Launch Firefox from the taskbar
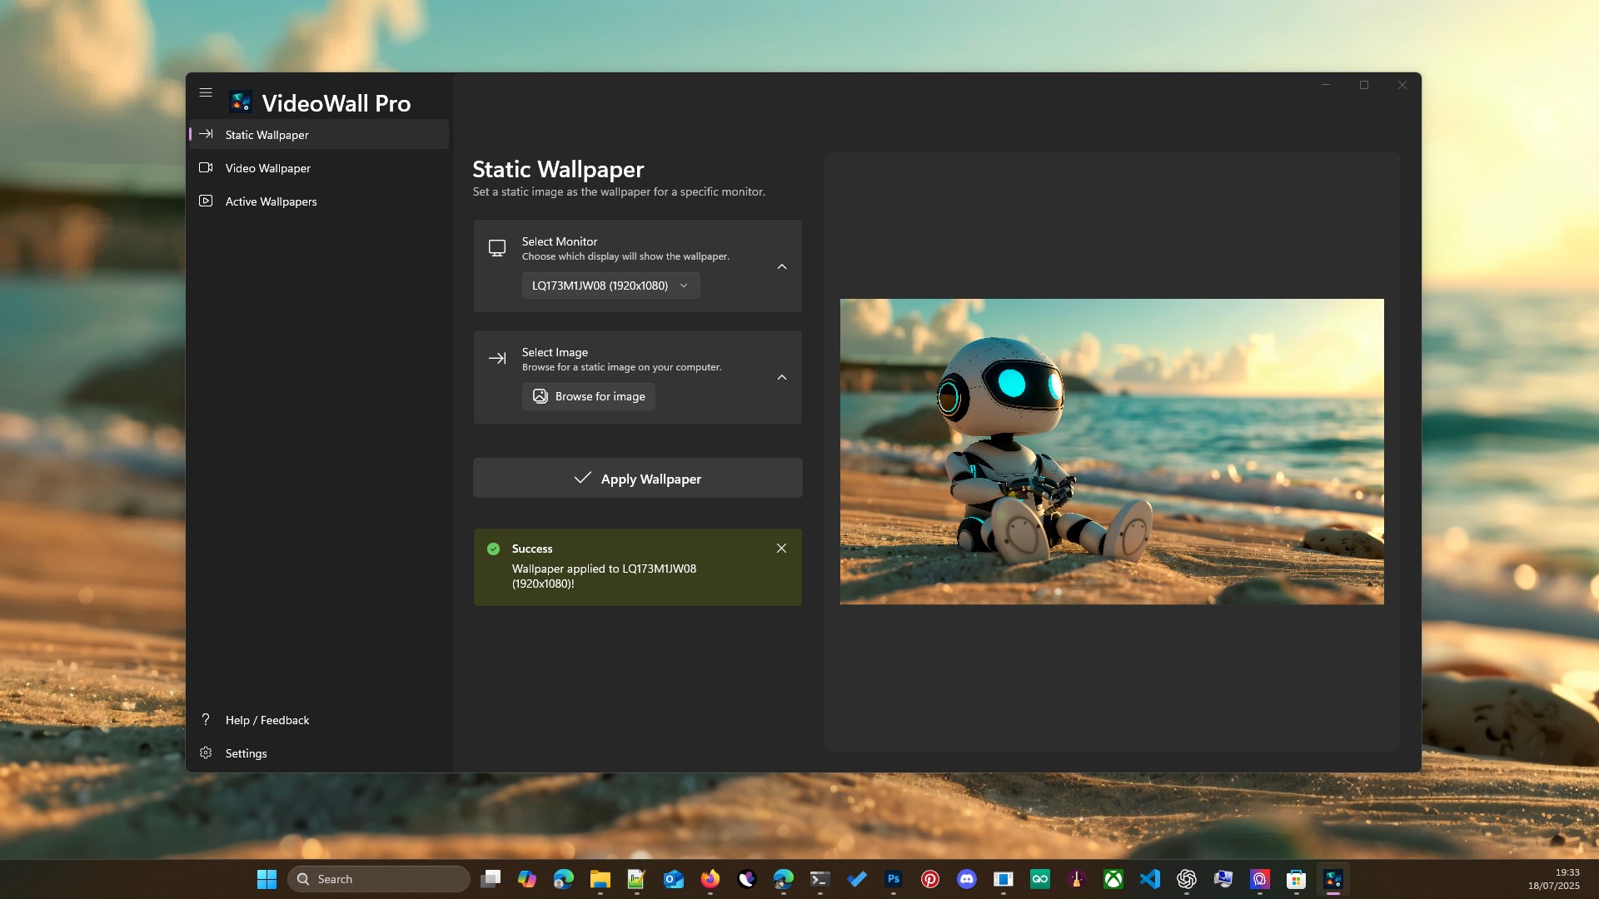This screenshot has width=1599, height=899. coord(710,879)
